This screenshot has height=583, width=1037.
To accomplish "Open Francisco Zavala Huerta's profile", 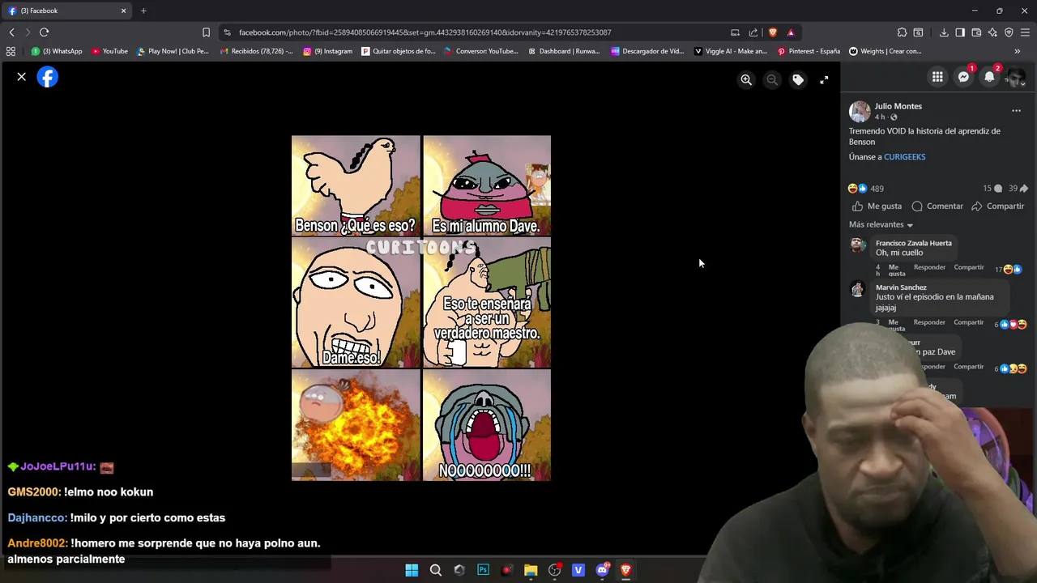I will click(x=913, y=243).
